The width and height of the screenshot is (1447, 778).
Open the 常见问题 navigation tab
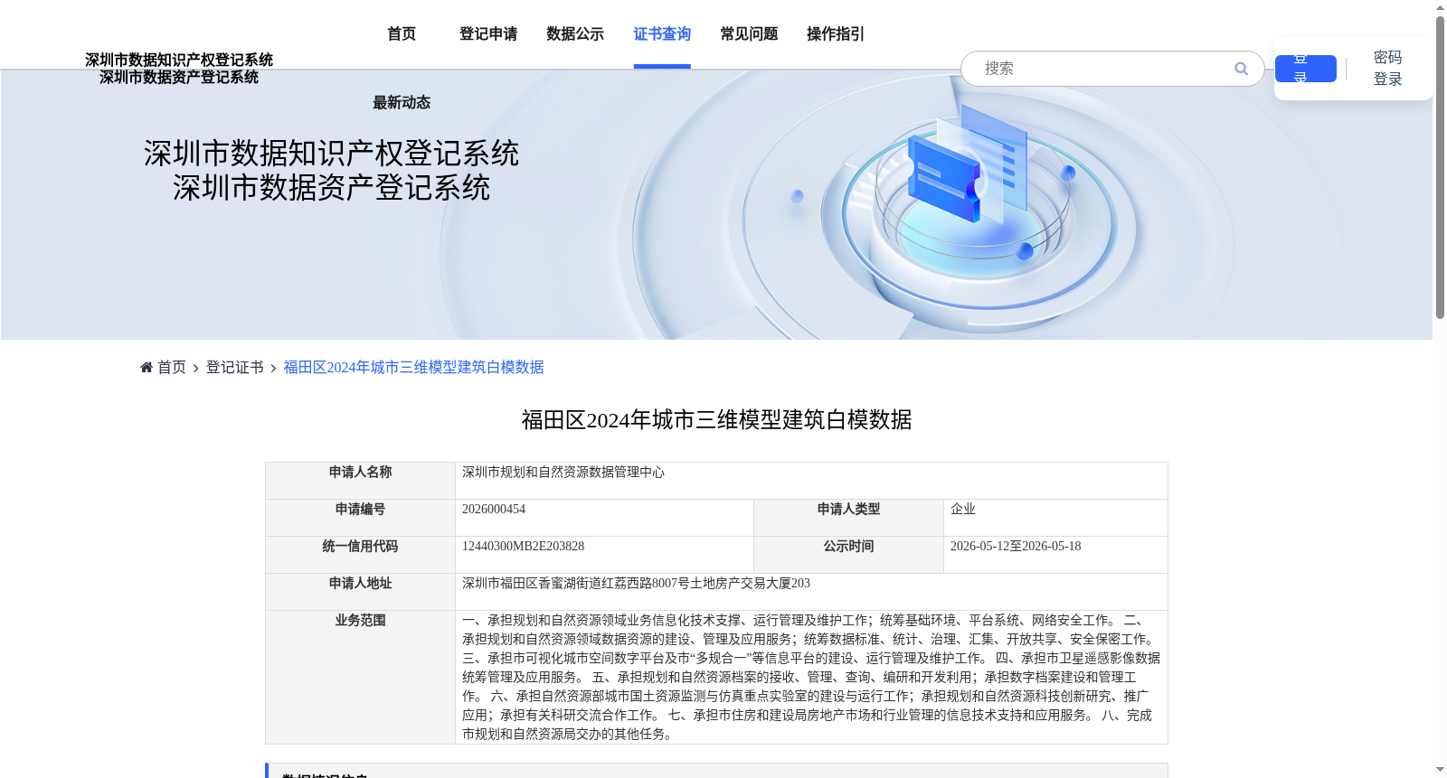(749, 34)
